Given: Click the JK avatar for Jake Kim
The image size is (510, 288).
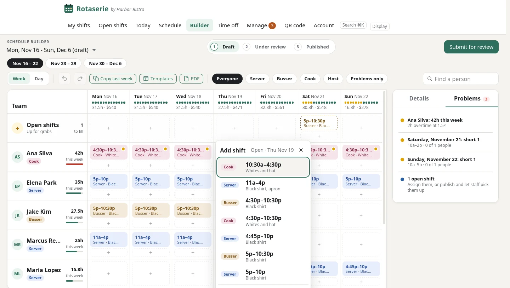Looking at the screenshot, I should pyautogui.click(x=17, y=215).
